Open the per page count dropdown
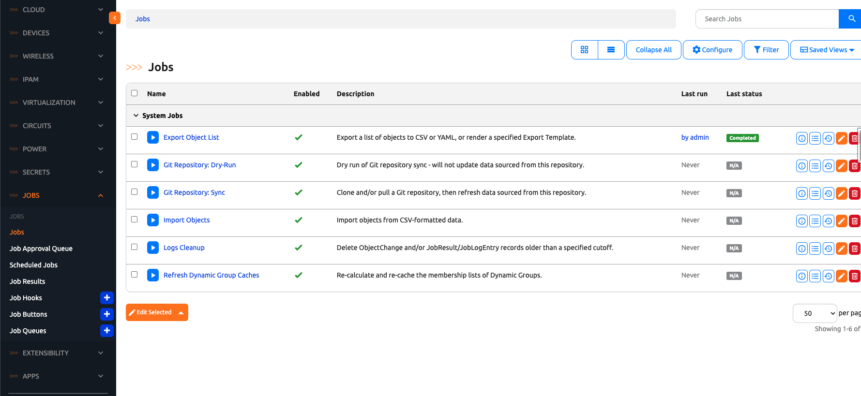The image size is (861, 396). click(814, 313)
